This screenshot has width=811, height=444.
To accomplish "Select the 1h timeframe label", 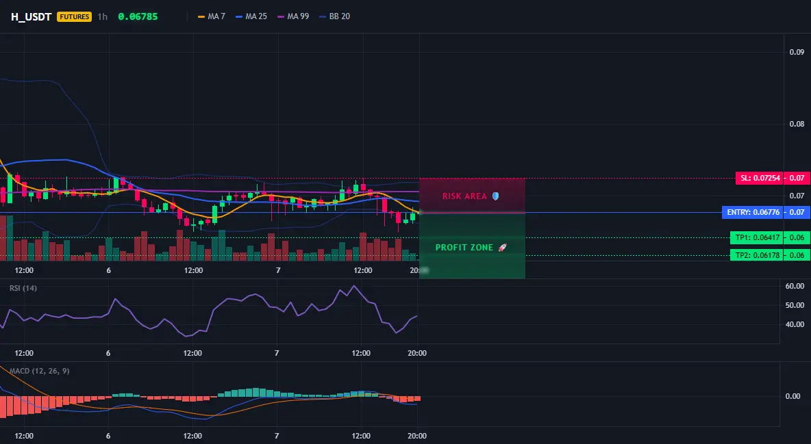I will tap(103, 16).
